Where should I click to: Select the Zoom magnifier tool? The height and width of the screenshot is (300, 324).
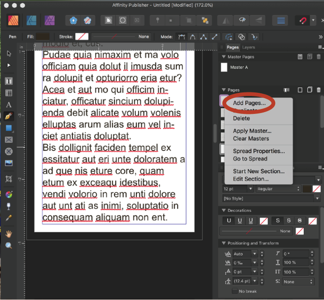9,245
